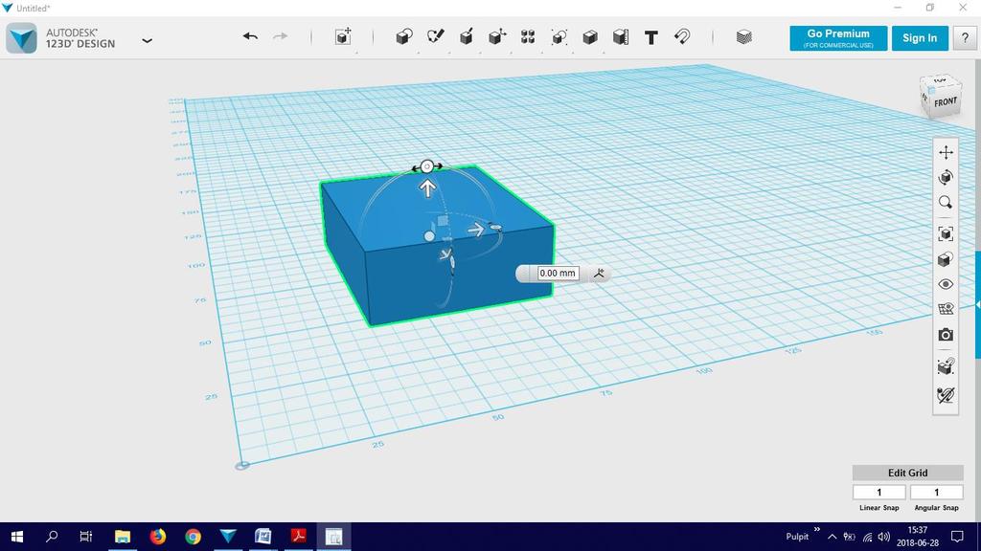This screenshot has height=551, width=981.
Task: Open File Explorer from taskbar
Action: (123, 536)
